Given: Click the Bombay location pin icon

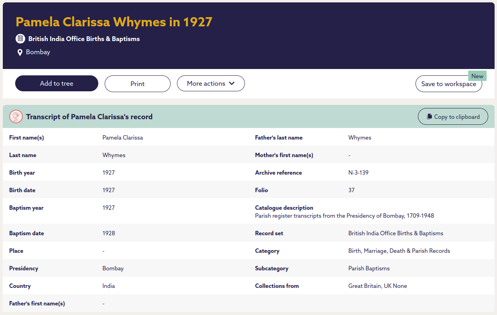Looking at the screenshot, I should pos(20,52).
